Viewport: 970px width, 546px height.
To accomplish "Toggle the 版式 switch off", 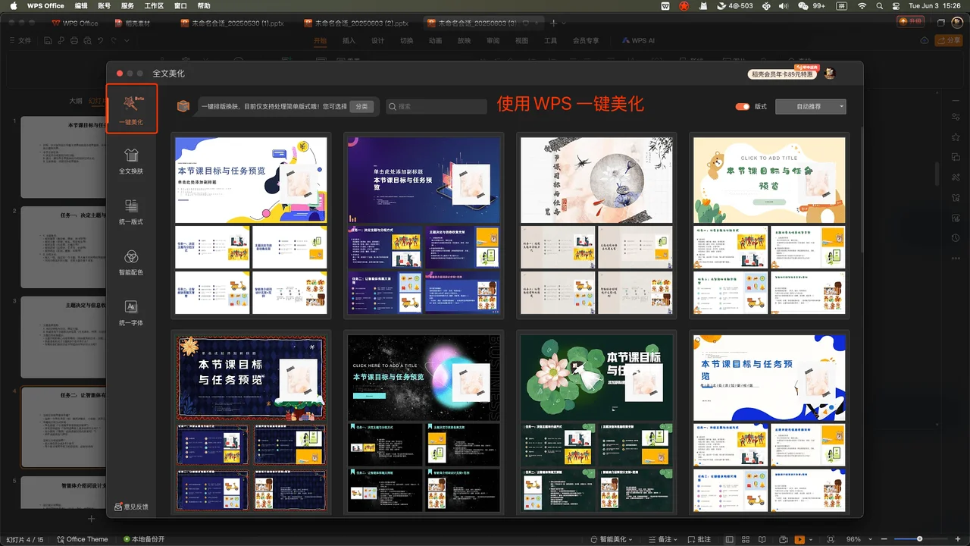I will point(743,107).
